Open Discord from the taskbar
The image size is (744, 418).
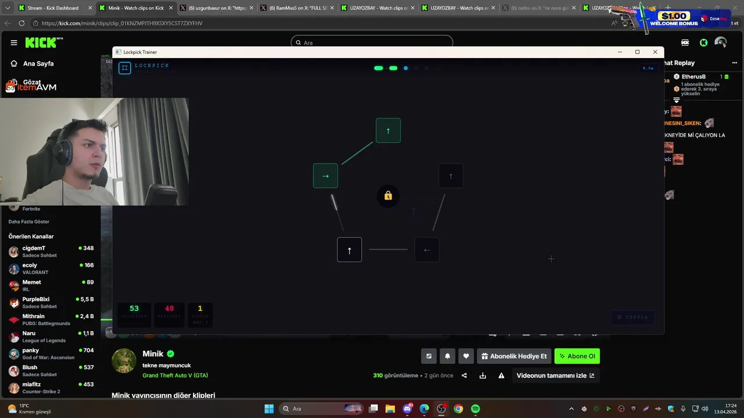coord(407,409)
